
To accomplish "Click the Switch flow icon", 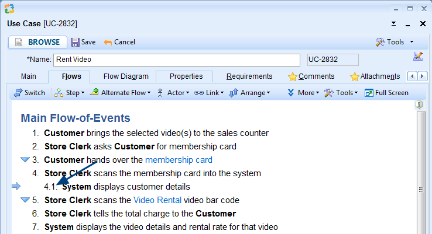I will (18, 93).
